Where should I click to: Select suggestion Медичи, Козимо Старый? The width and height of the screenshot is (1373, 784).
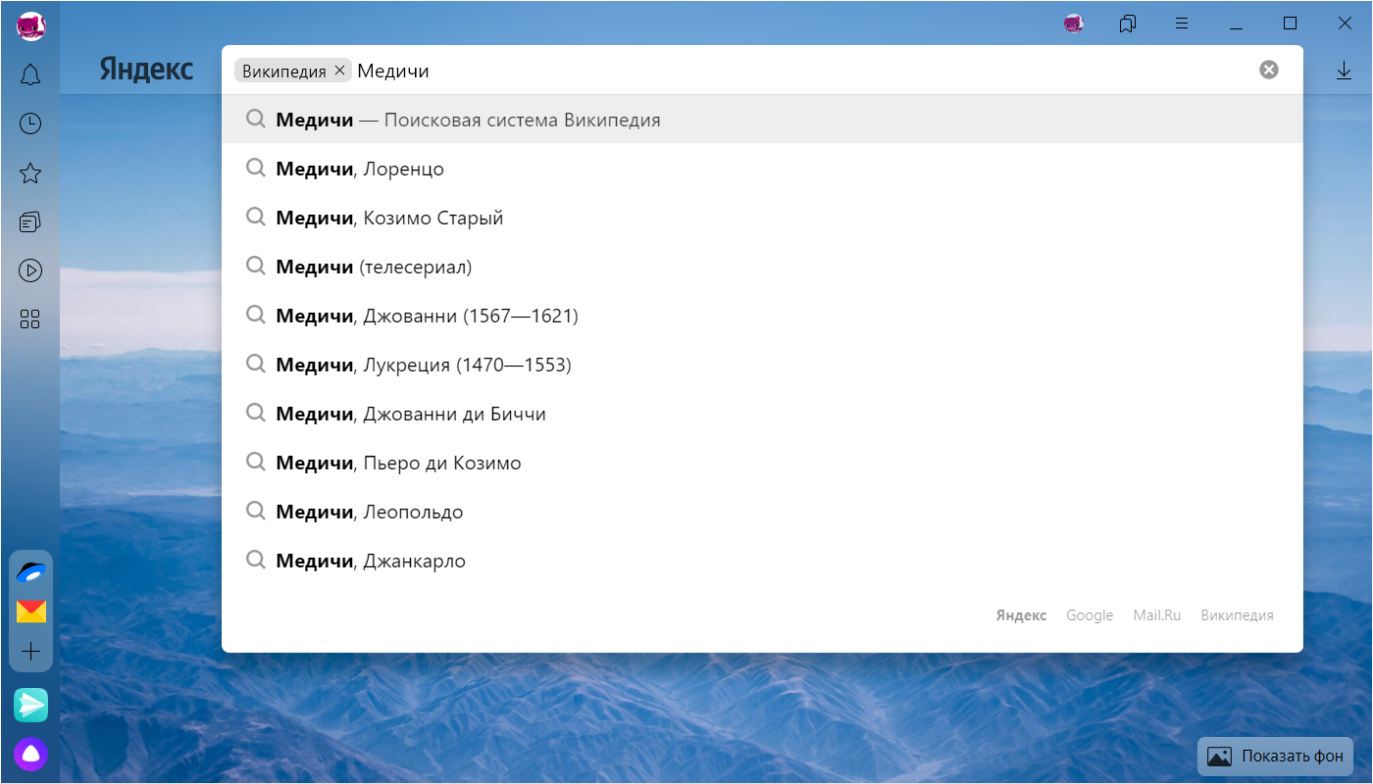coord(762,218)
